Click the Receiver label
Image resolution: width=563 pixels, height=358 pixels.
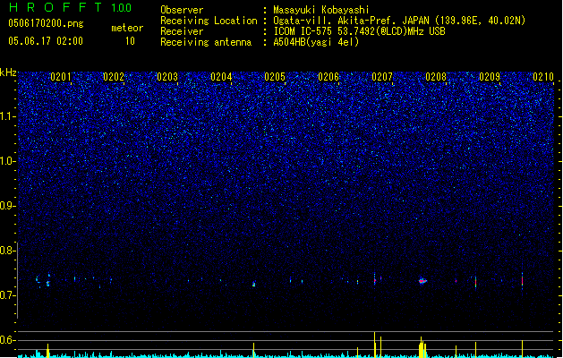click(182, 31)
